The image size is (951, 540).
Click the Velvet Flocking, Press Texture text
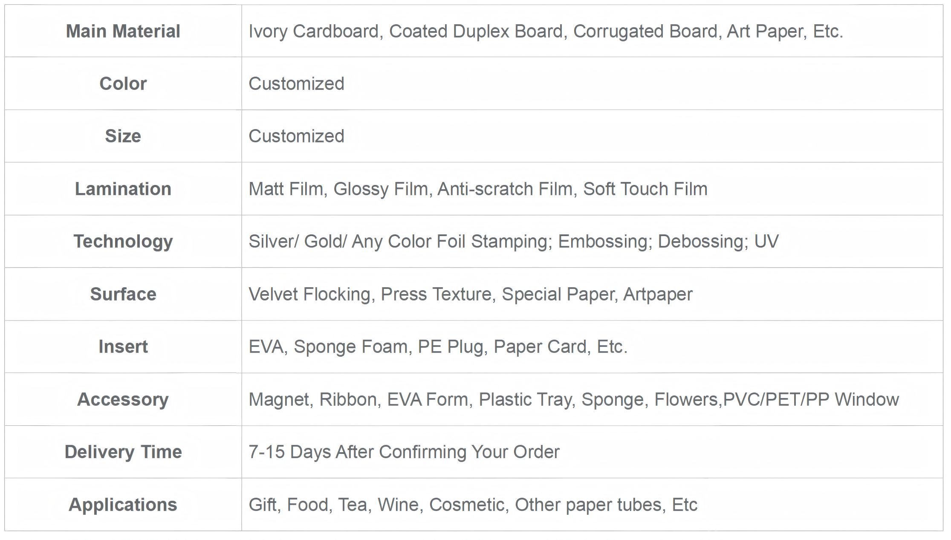click(x=470, y=294)
